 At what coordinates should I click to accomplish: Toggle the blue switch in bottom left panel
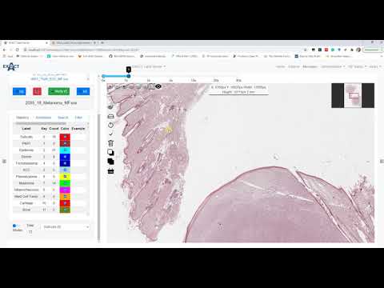[x=15, y=226]
